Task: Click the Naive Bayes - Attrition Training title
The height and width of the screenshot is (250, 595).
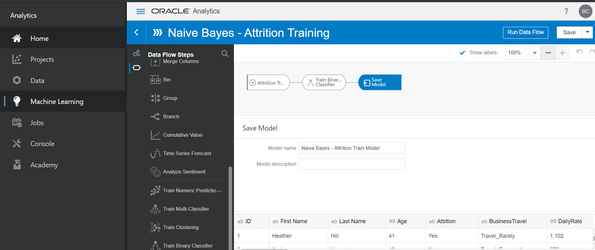Action: (x=249, y=33)
